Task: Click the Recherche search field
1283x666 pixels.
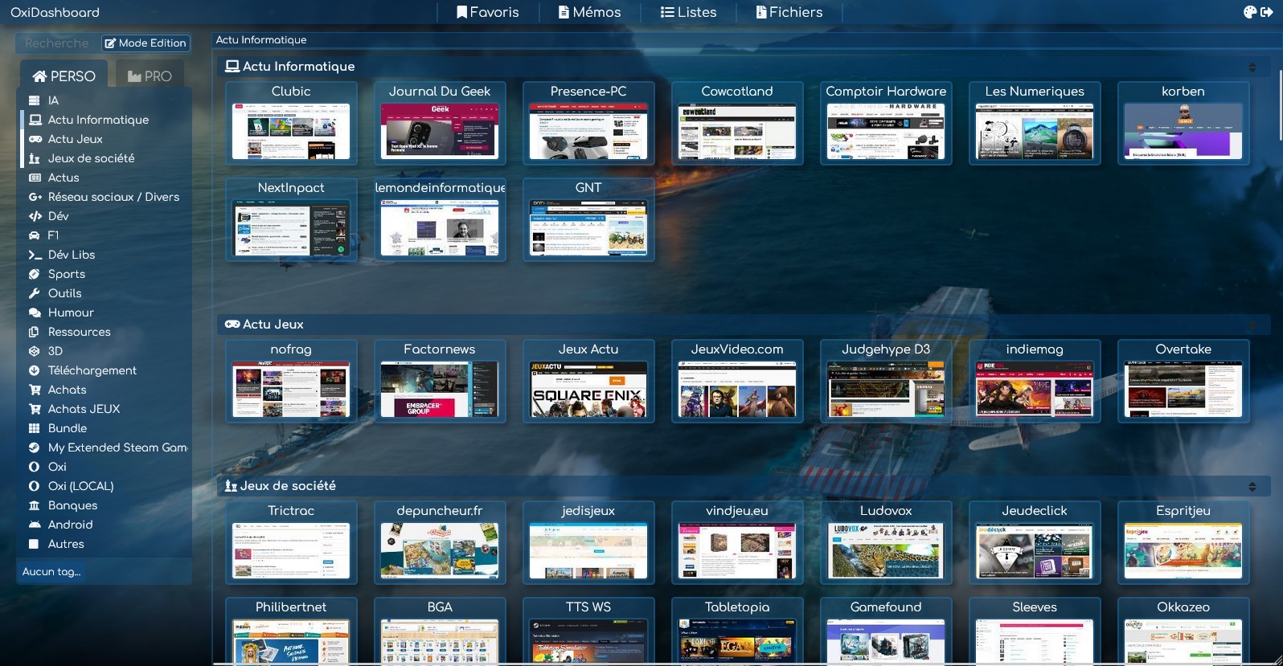Action: 57,43
